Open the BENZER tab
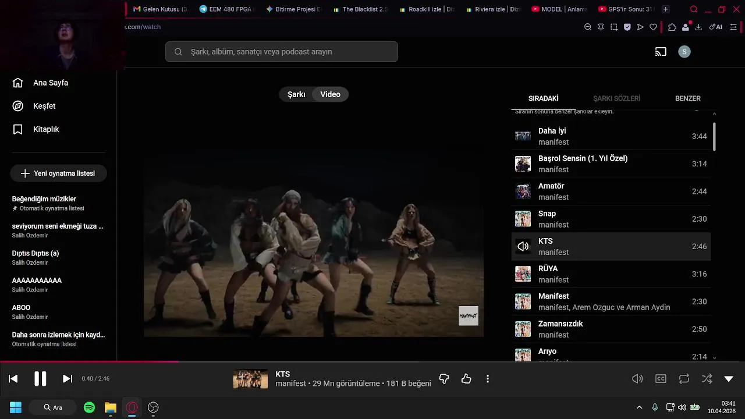This screenshot has height=419, width=745. pyautogui.click(x=688, y=98)
